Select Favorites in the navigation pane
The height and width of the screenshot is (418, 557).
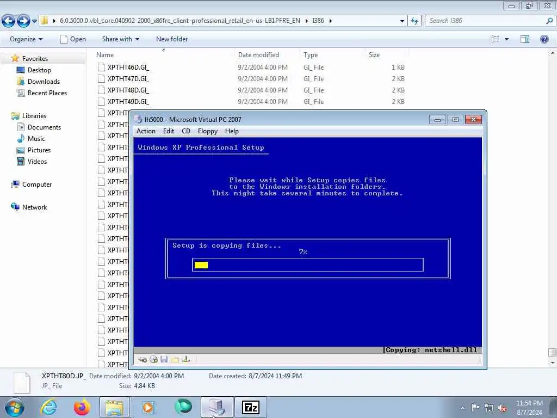point(35,59)
